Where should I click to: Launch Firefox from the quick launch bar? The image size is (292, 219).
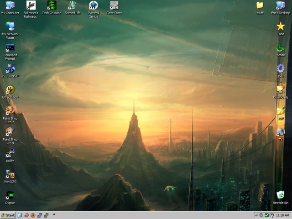coord(33,215)
